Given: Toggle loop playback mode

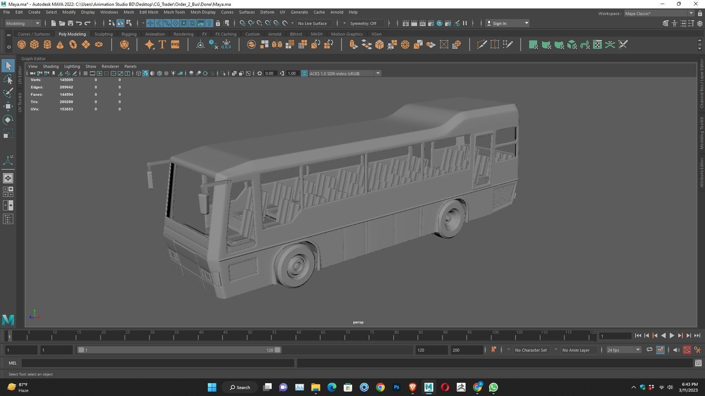Looking at the screenshot, I should pyautogui.click(x=649, y=350).
